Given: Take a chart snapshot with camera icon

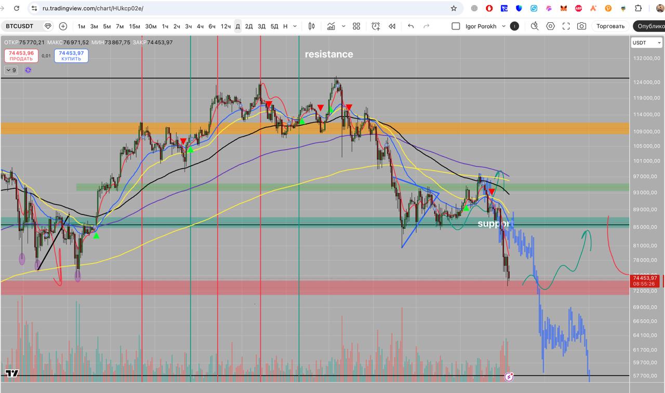Looking at the screenshot, I should click(582, 26).
